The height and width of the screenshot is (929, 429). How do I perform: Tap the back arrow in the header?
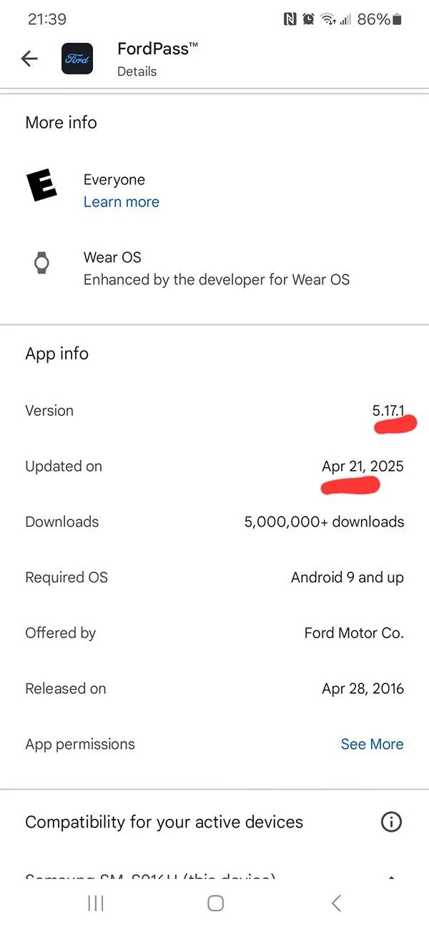coord(29,59)
